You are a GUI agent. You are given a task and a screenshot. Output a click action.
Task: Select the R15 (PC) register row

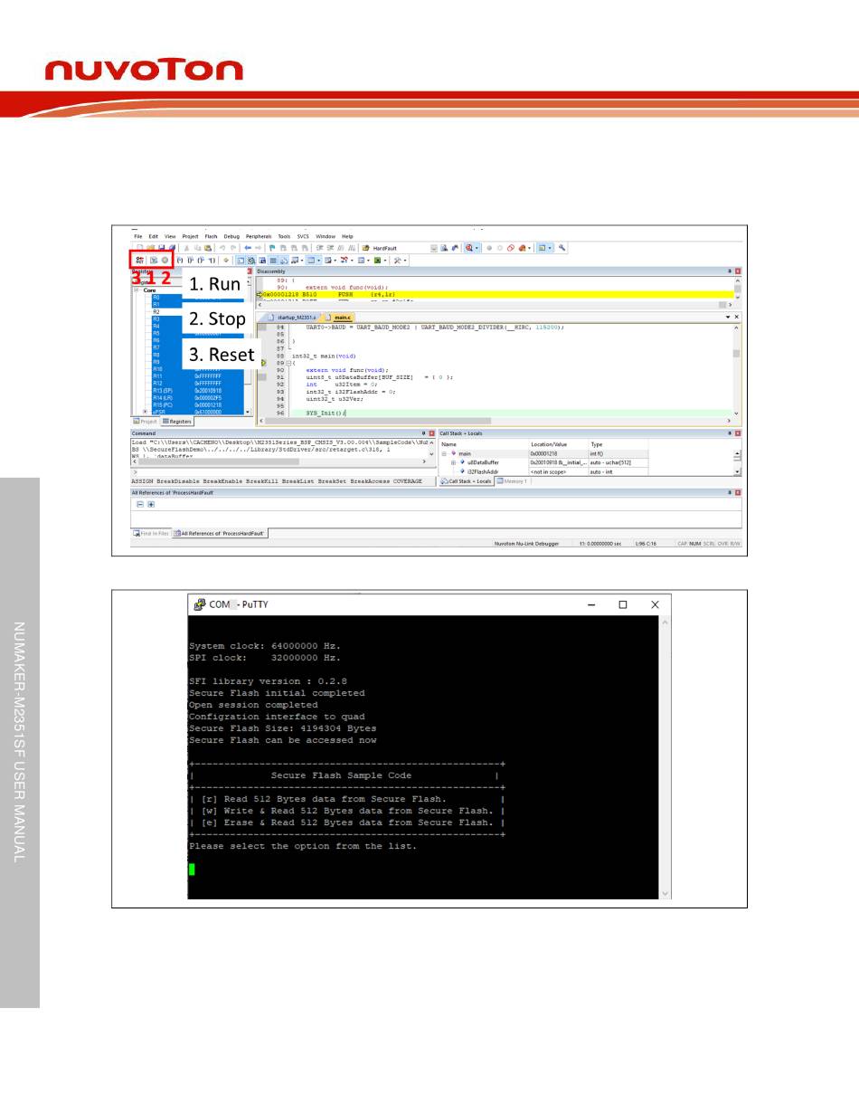197,404
